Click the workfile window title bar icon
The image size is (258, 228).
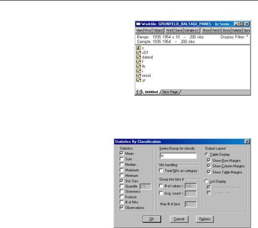pos(138,24)
